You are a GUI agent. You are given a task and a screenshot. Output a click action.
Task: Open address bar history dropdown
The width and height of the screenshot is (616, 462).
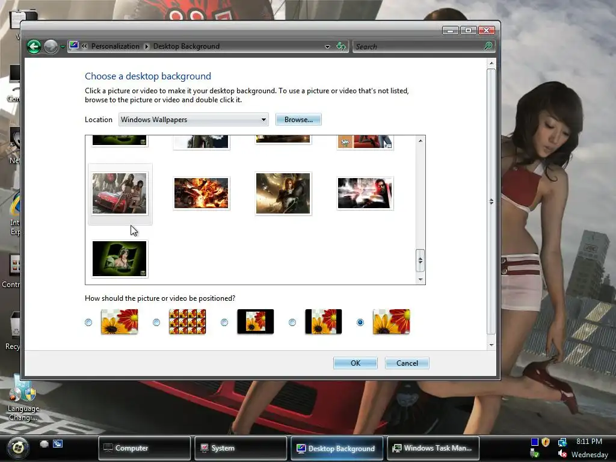coord(327,47)
